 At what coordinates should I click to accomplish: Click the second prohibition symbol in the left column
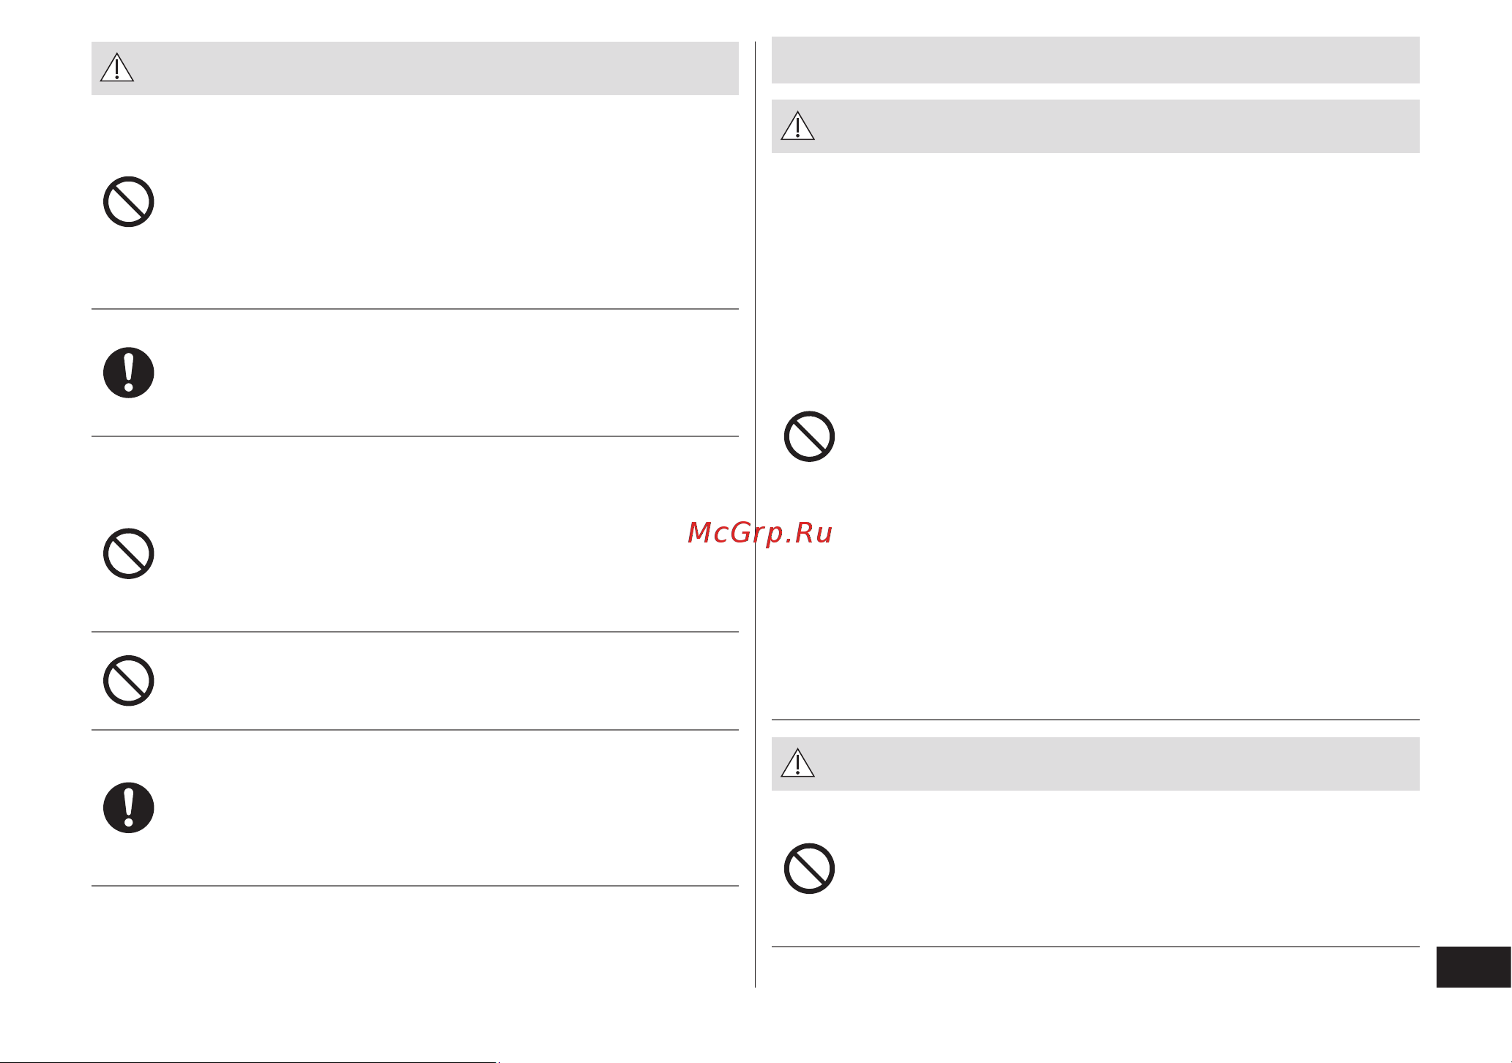129,553
